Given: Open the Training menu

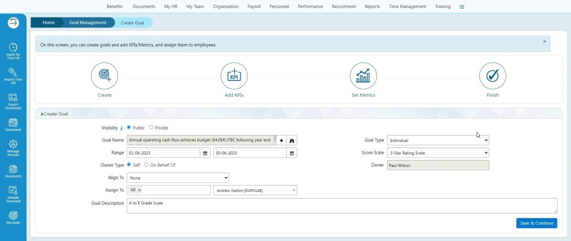Looking at the screenshot, I should (x=443, y=6).
